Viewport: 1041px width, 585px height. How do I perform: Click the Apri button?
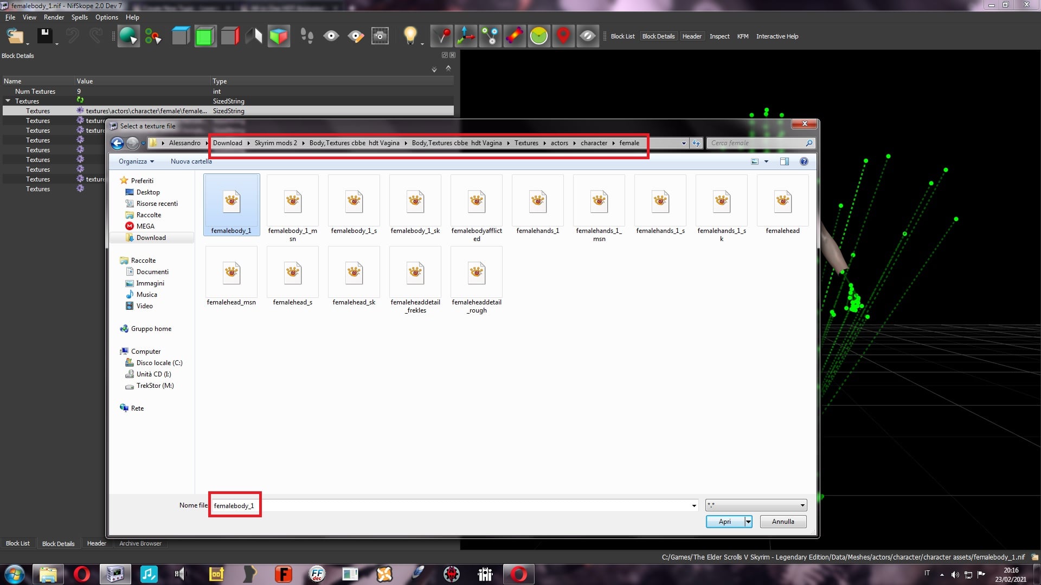tap(725, 522)
